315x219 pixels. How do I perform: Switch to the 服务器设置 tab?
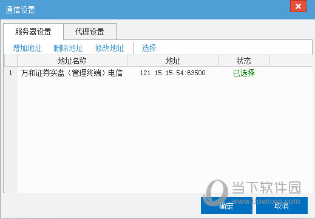33,32
